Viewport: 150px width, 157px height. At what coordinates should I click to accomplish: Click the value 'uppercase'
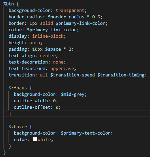62,69
